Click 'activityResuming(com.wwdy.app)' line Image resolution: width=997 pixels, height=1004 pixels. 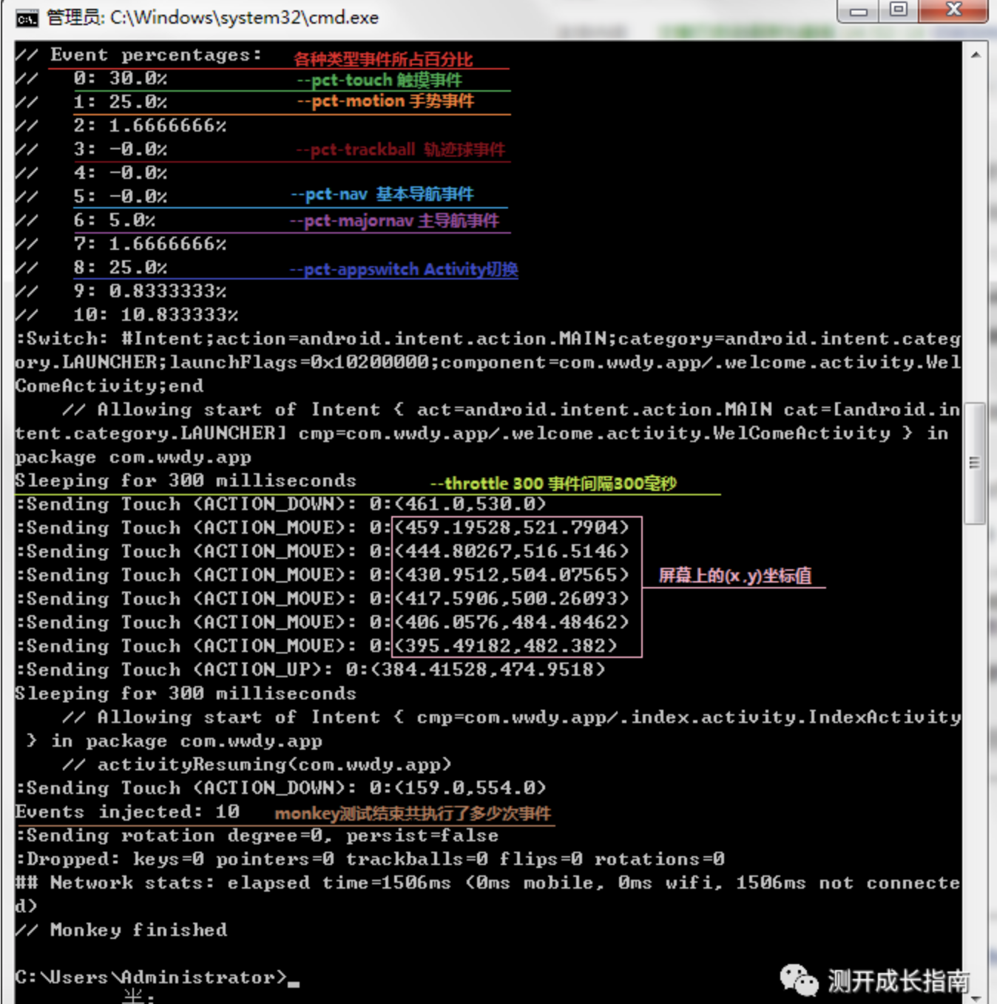257,764
